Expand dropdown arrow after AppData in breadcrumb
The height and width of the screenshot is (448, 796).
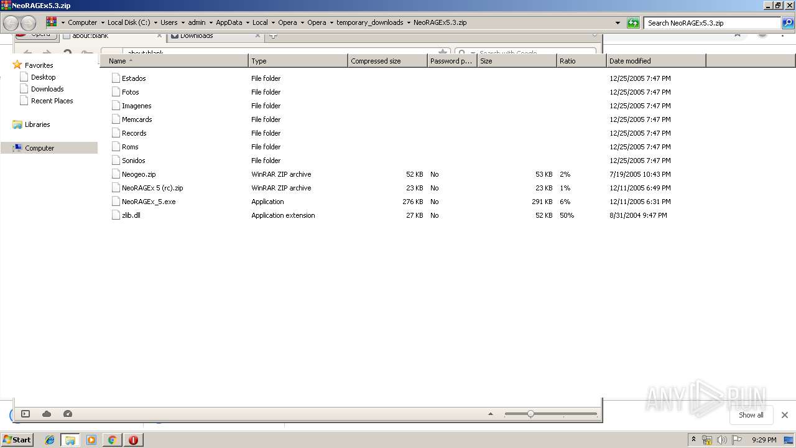click(248, 22)
